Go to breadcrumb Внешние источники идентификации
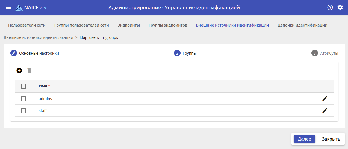 [39, 37]
